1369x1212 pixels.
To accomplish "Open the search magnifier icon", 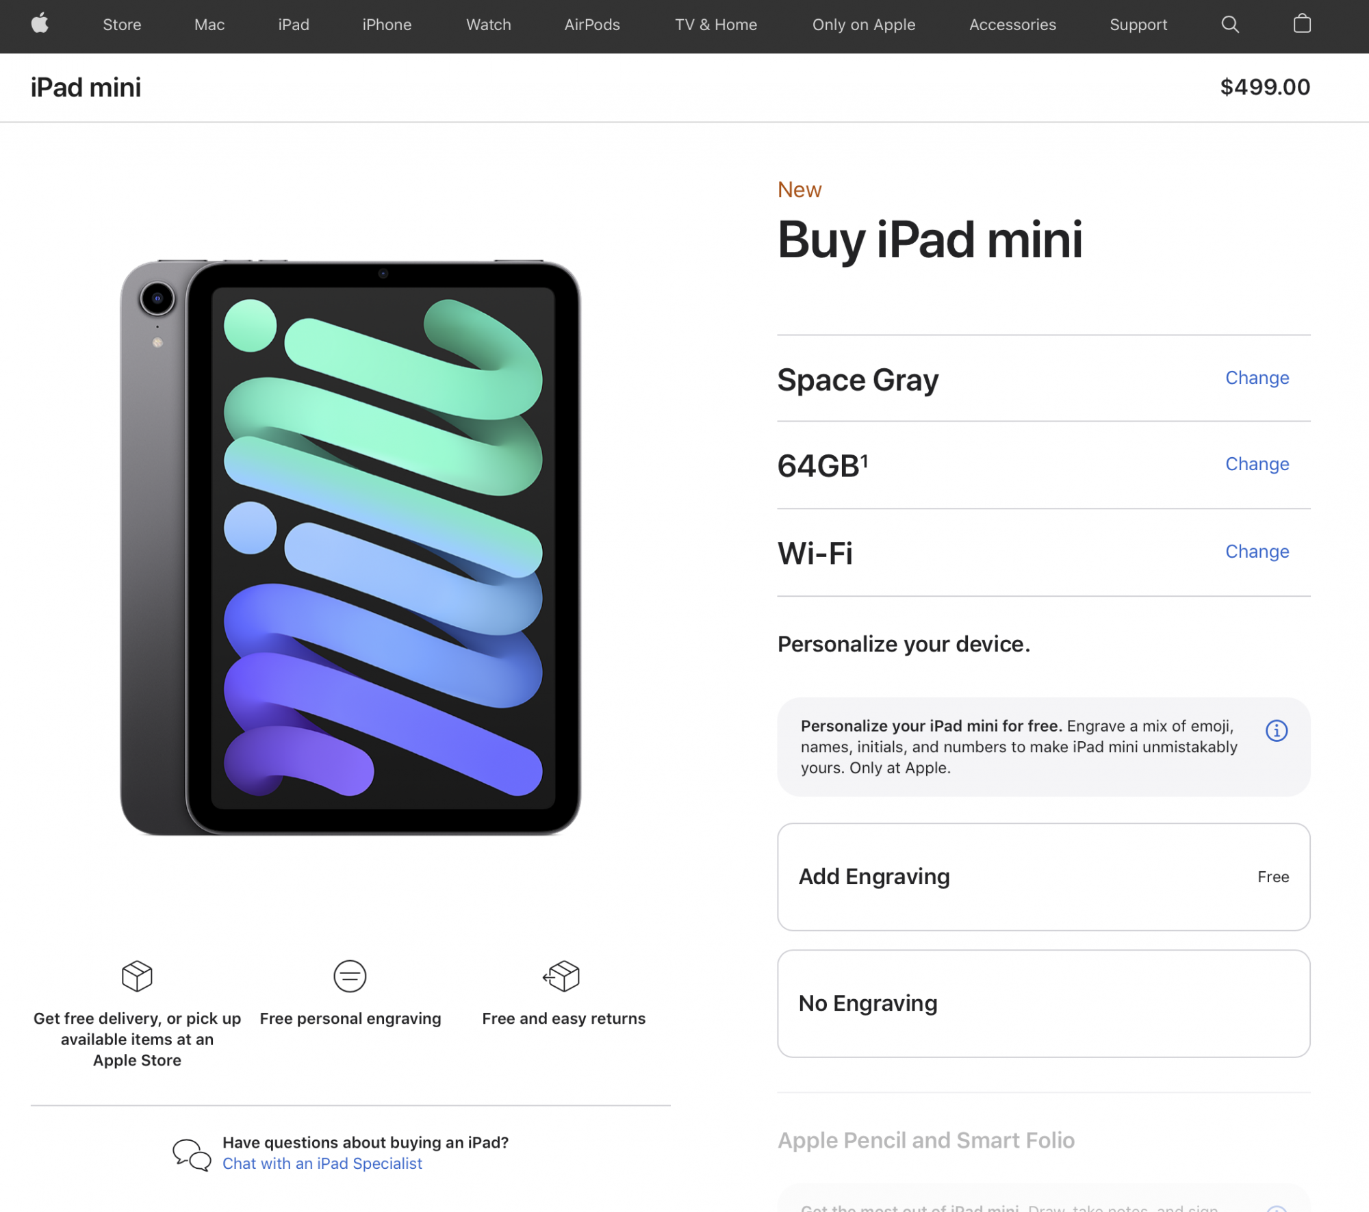I will coord(1230,25).
